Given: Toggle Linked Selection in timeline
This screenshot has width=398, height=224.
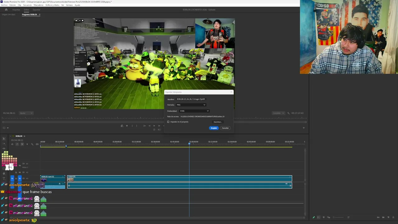Looking at the screenshot, I should (22, 144).
